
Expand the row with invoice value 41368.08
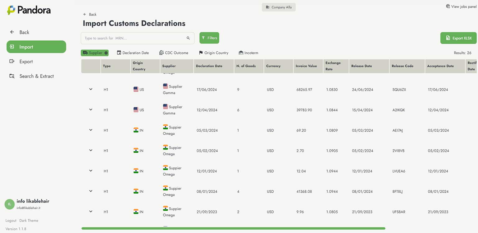91,191
